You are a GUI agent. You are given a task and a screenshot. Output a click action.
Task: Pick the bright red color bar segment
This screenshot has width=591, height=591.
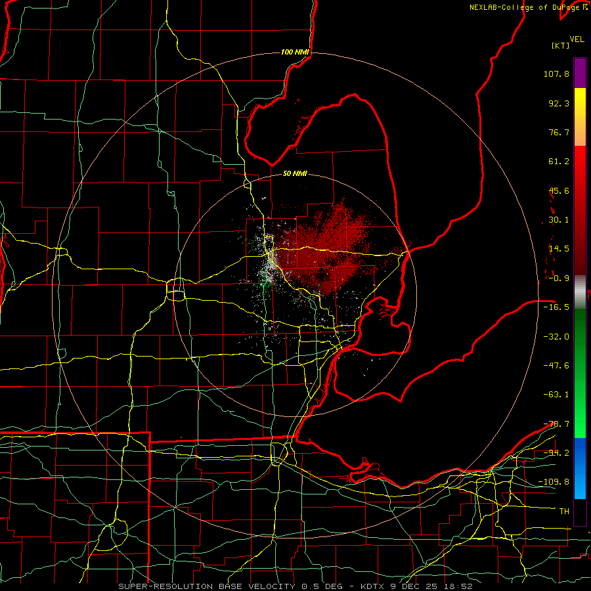tap(580, 162)
